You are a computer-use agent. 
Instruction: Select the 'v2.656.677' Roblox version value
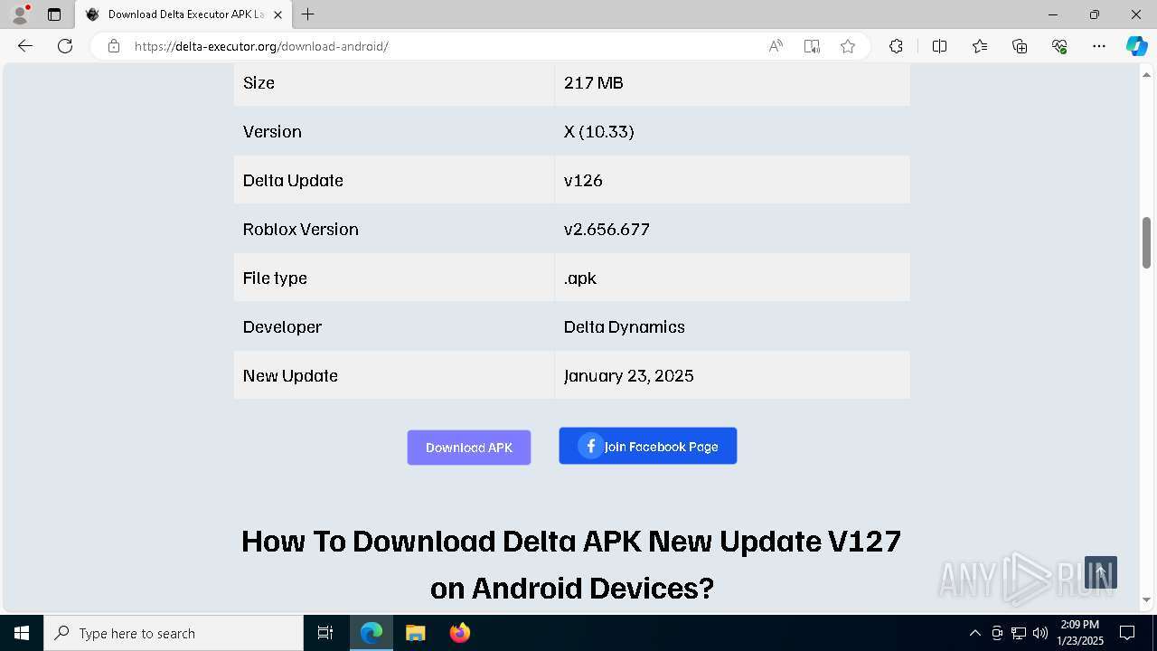click(x=607, y=229)
